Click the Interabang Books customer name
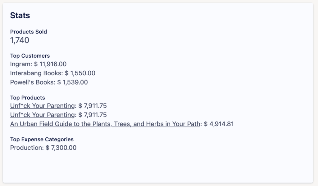This screenshot has width=318, height=186. coord(36,73)
